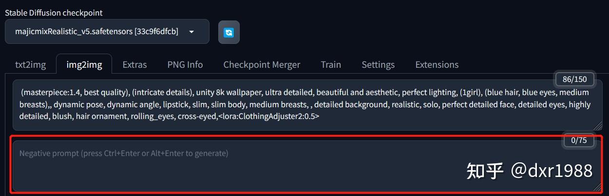Click the majicmixRealistic_v5 checkpoint name
Screen dimensions: 609x196
tap(96, 32)
